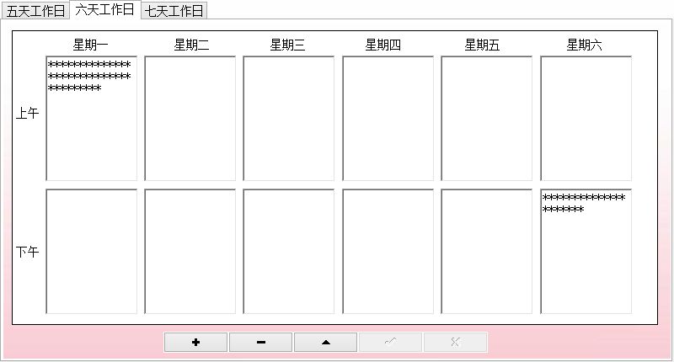Click the 星期六 上午 text box

pos(586,119)
